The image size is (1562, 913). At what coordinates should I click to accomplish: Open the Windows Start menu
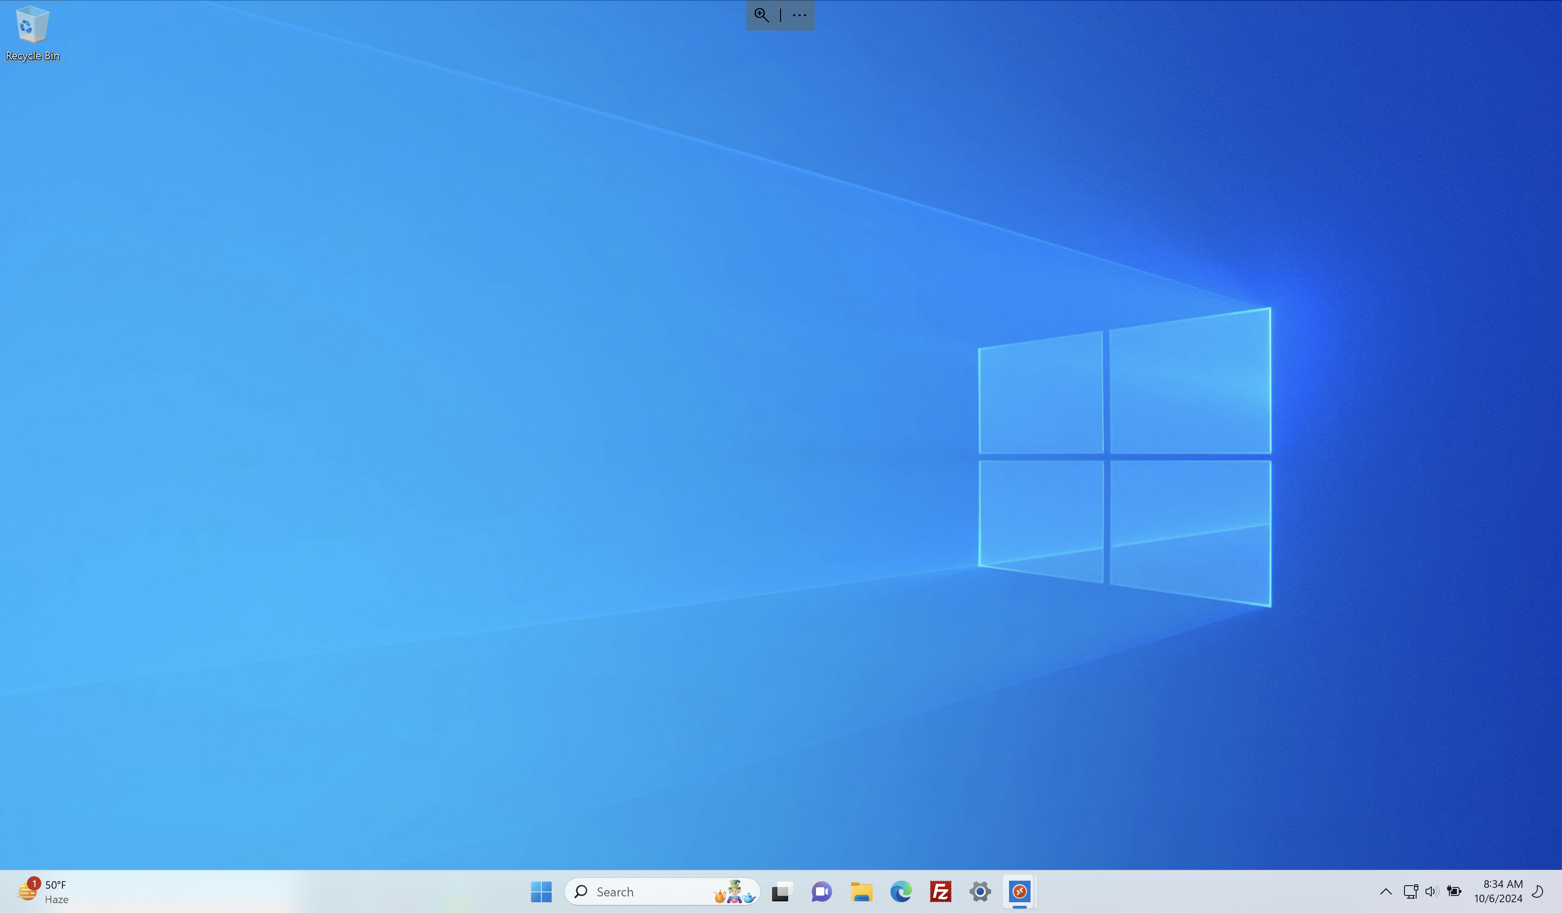coord(541,892)
